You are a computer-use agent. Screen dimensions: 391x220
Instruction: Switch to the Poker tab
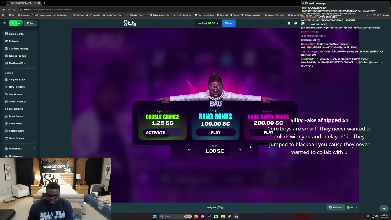(x=31, y=23)
